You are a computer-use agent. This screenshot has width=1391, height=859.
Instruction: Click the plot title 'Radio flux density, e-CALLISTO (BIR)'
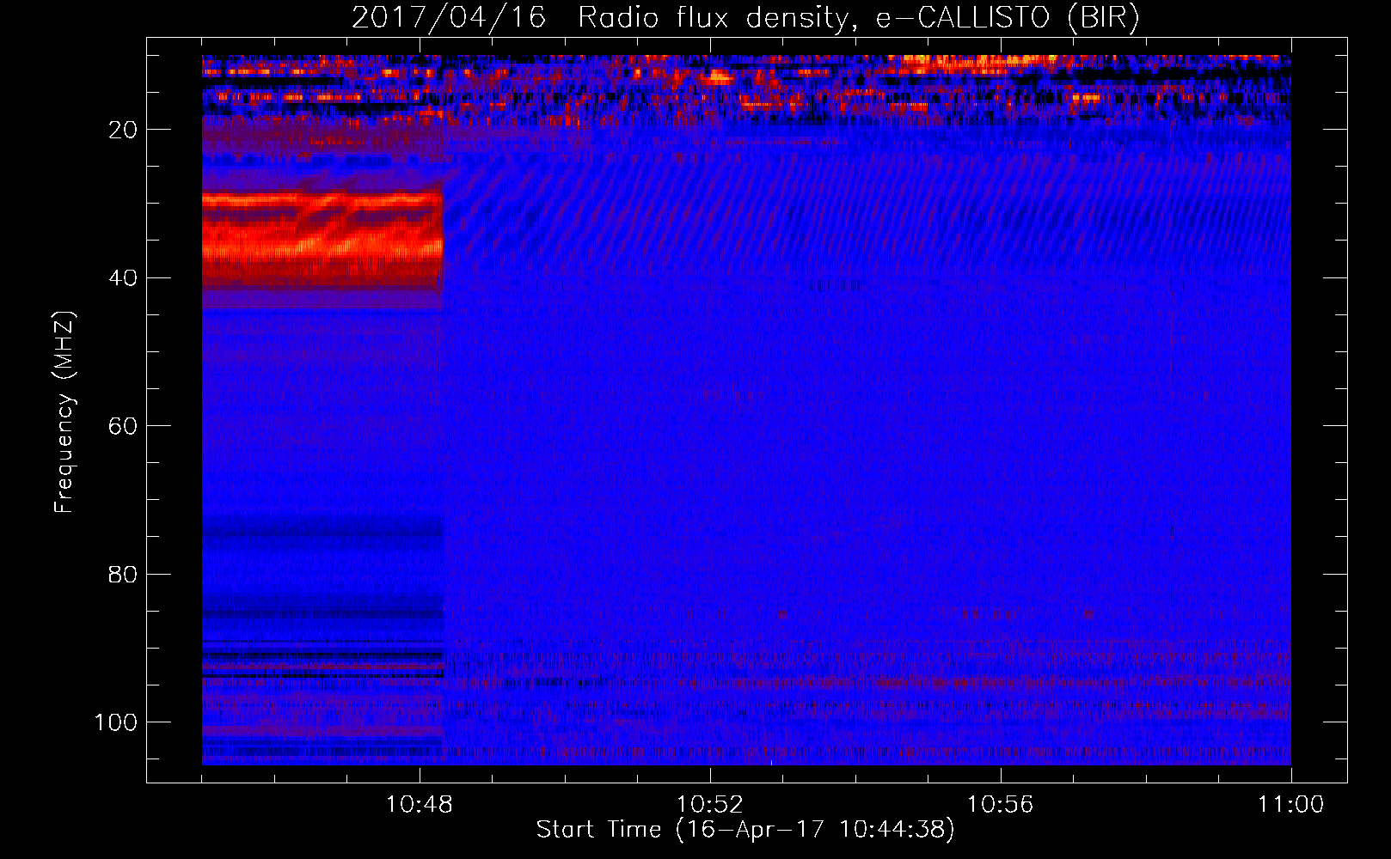pyautogui.click(x=859, y=17)
